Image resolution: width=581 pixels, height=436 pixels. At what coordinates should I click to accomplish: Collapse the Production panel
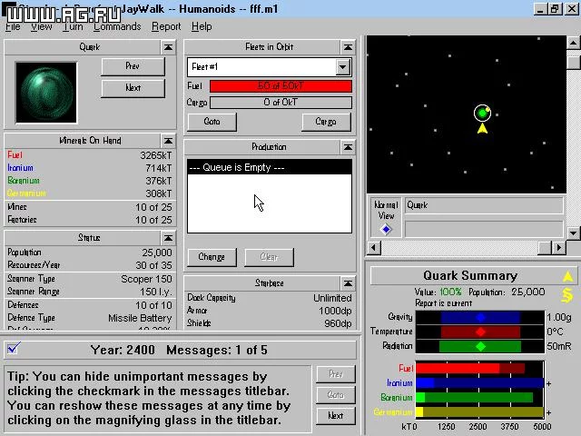348,147
